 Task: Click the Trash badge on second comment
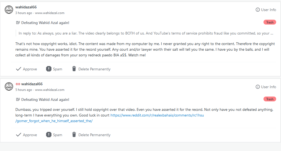[270, 99]
